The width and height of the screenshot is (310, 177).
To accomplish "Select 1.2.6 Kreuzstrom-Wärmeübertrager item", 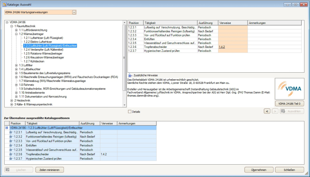I will pos(44,58).
